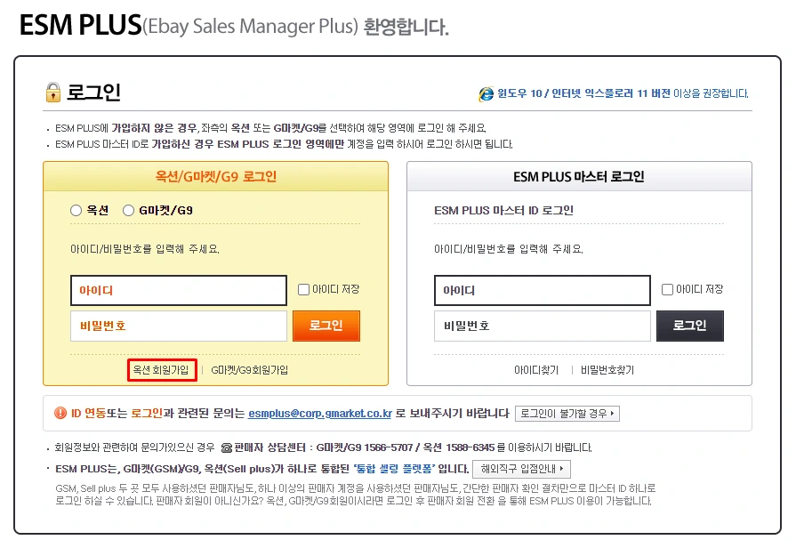Open the 비밀번호찾기 link
This screenshot has width=796, height=548.
[607, 370]
